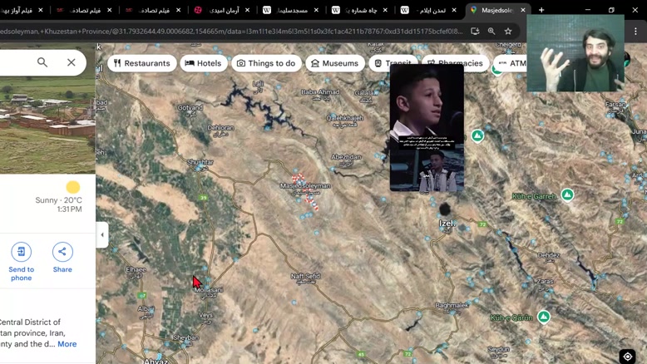Screen dimensions: 647x364
Task: Filter map by Hotels
Action: click(204, 63)
